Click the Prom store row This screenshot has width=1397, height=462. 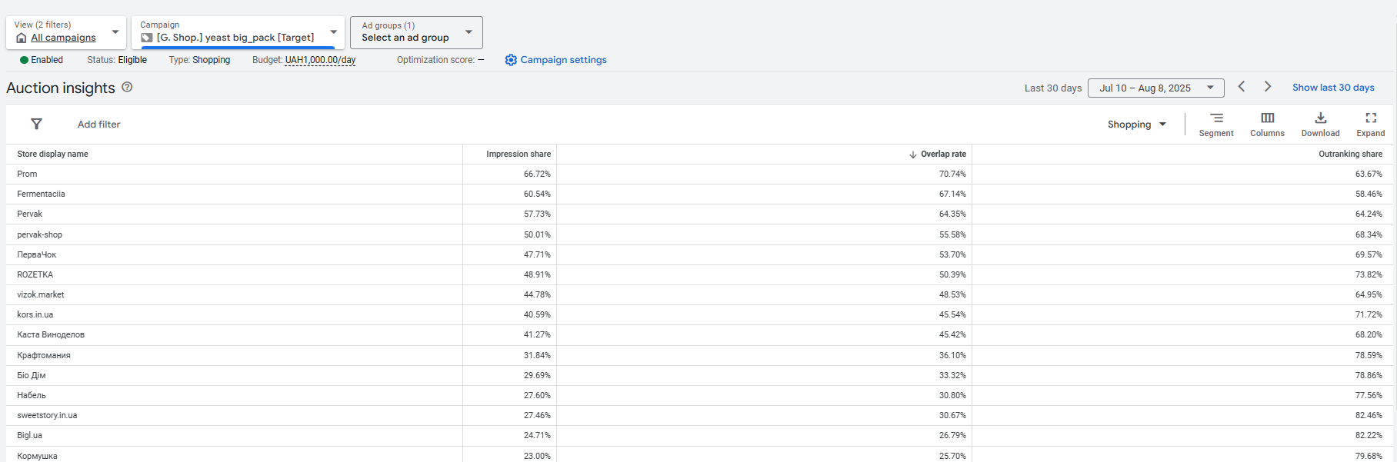[699, 174]
